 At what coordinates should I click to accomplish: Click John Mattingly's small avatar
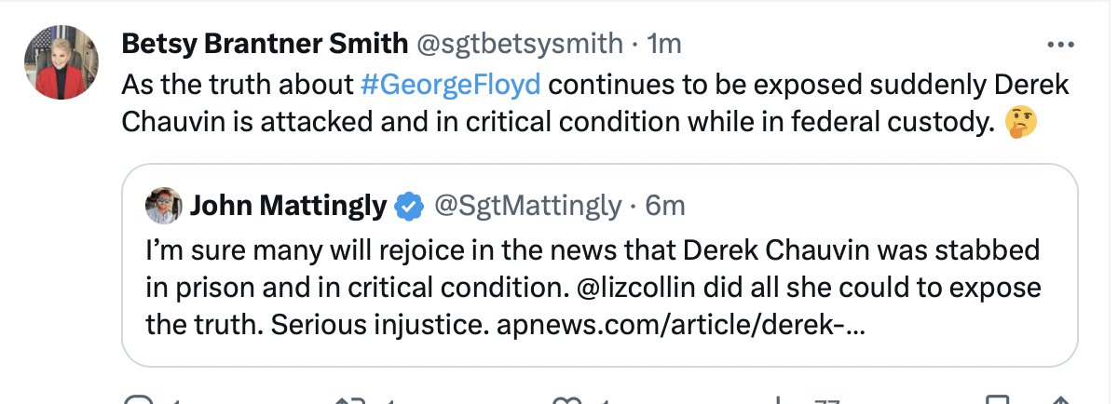(x=164, y=206)
